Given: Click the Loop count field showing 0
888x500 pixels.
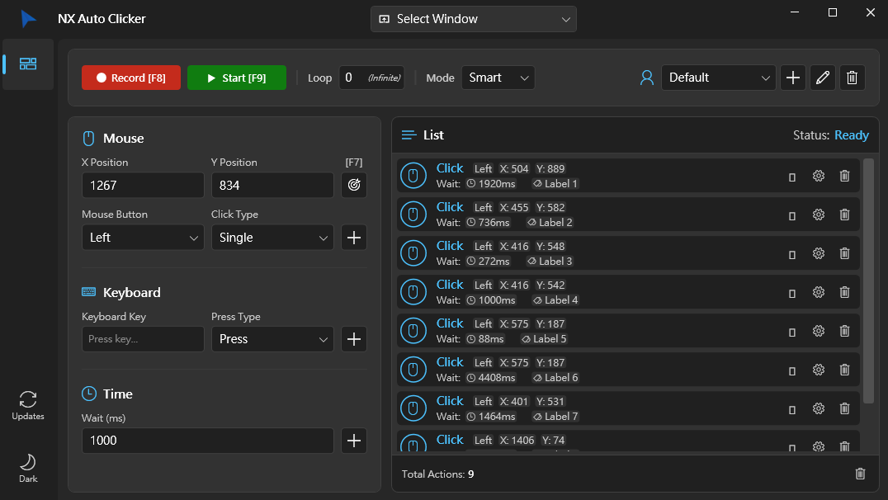Looking at the screenshot, I should click(x=371, y=78).
